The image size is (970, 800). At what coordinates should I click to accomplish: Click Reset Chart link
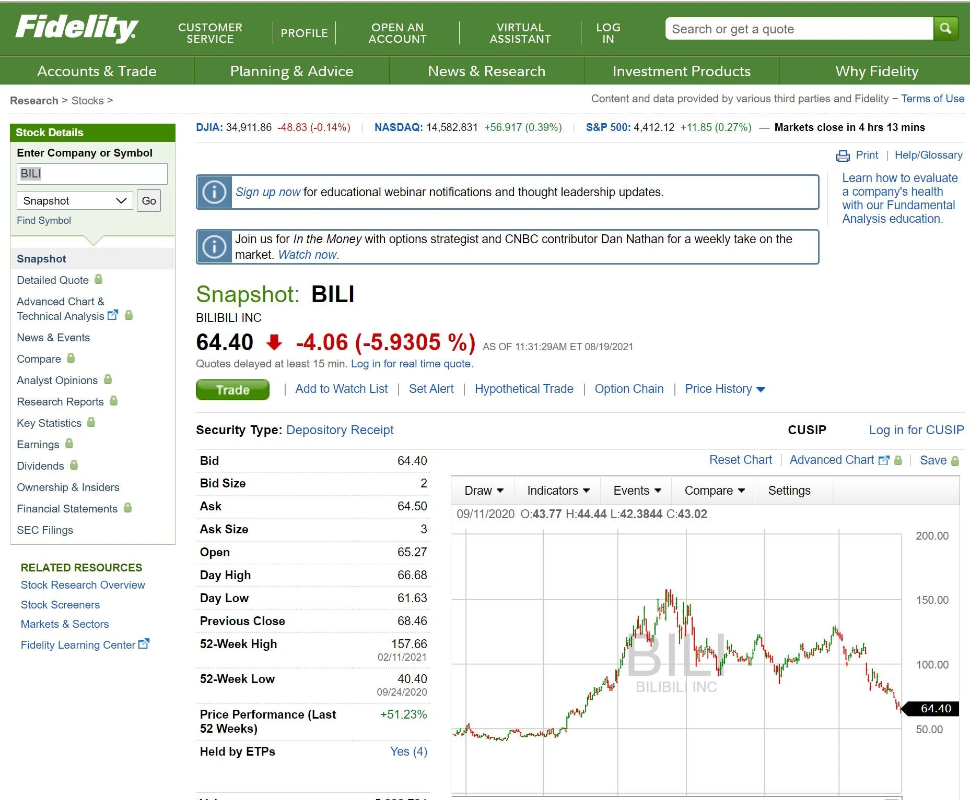[740, 460]
